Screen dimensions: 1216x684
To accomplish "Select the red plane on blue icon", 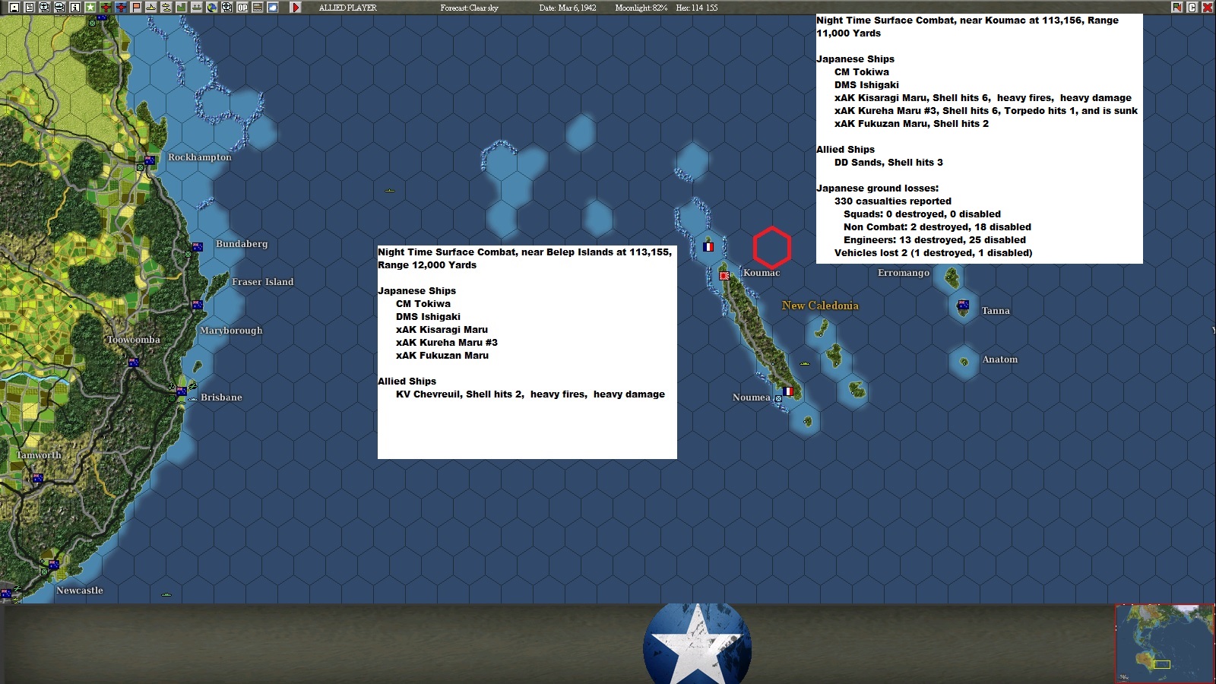I will 120,8.
